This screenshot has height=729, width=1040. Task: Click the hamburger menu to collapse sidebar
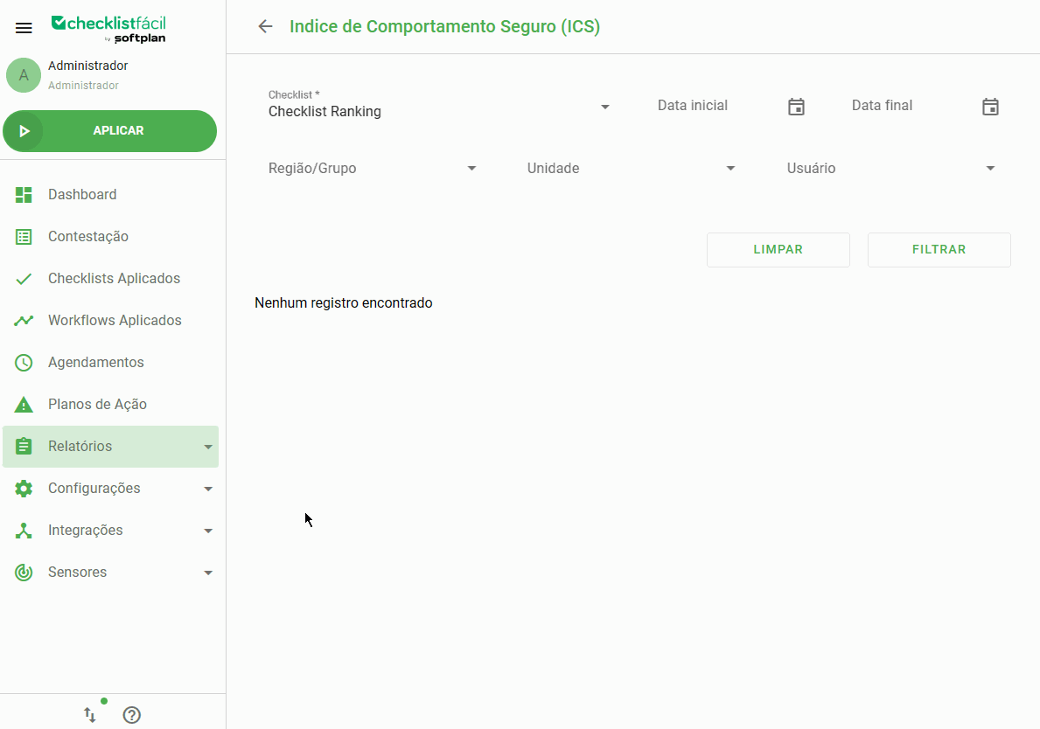click(x=24, y=27)
